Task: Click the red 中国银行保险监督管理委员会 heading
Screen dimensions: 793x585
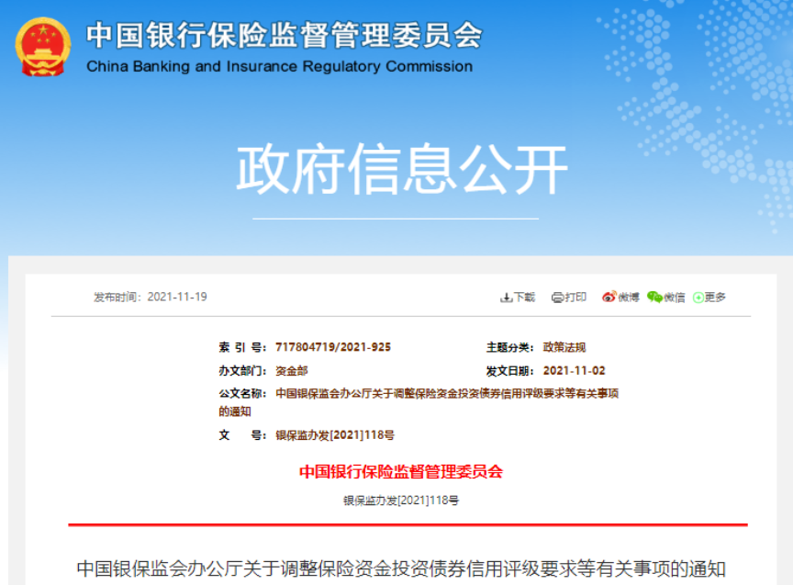Action: click(x=401, y=472)
